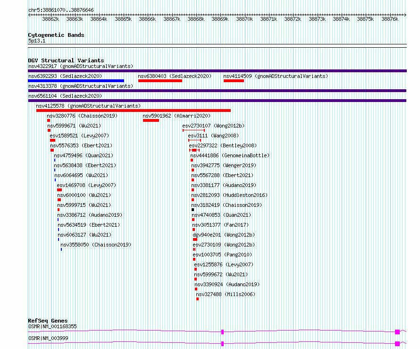This screenshot has width=420, height=349.
Task: Select nsv3386712 (Audano2019) label
Action: [x=90, y=215]
